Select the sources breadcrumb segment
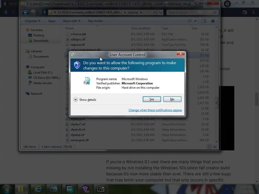This screenshot has height=194, width=259. [x=133, y=12]
